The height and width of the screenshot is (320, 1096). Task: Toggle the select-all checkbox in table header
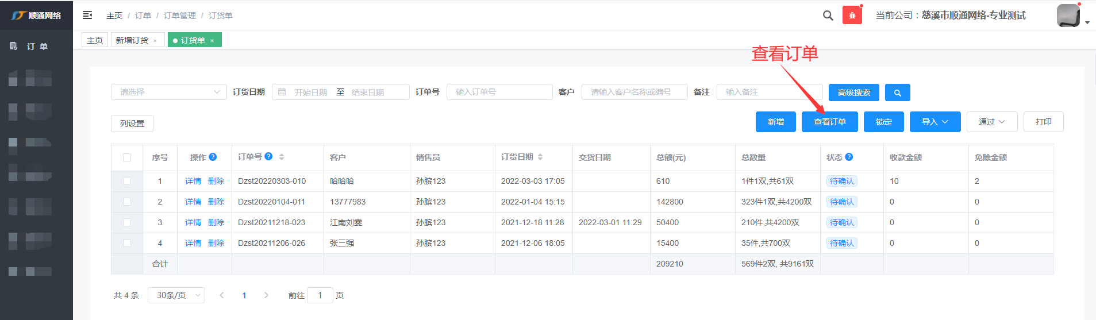click(127, 157)
